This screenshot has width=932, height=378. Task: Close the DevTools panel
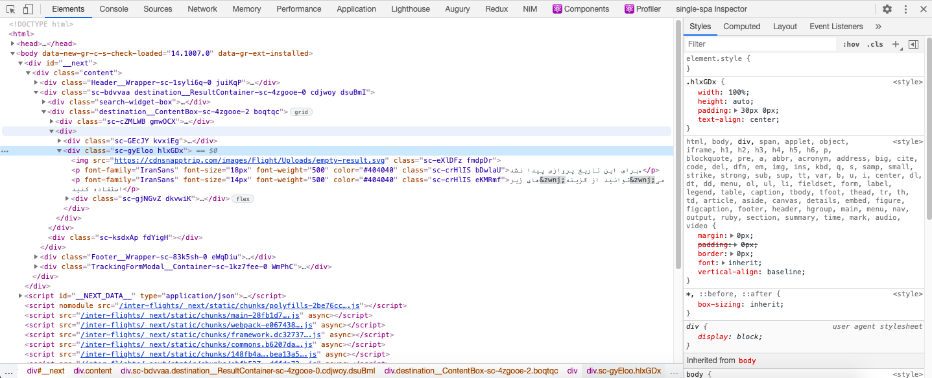tap(923, 9)
